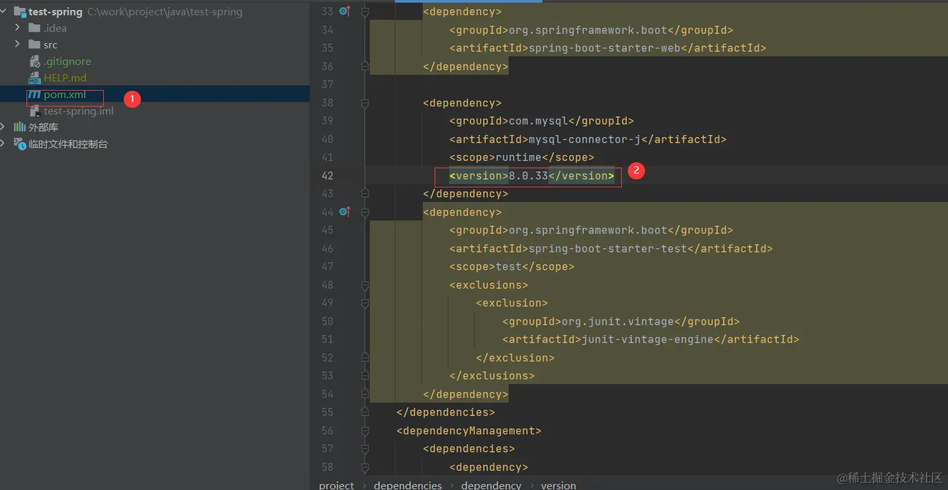Click the com.mysql groupId text
The height and width of the screenshot is (490, 948).
(539, 121)
